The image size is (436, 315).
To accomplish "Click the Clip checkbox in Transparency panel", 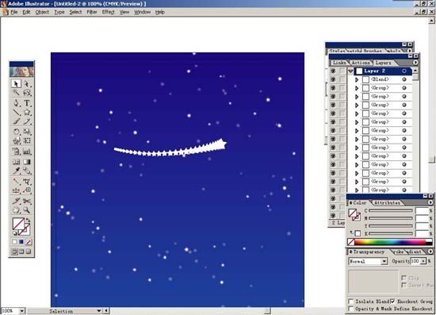I will pos(403,278).
